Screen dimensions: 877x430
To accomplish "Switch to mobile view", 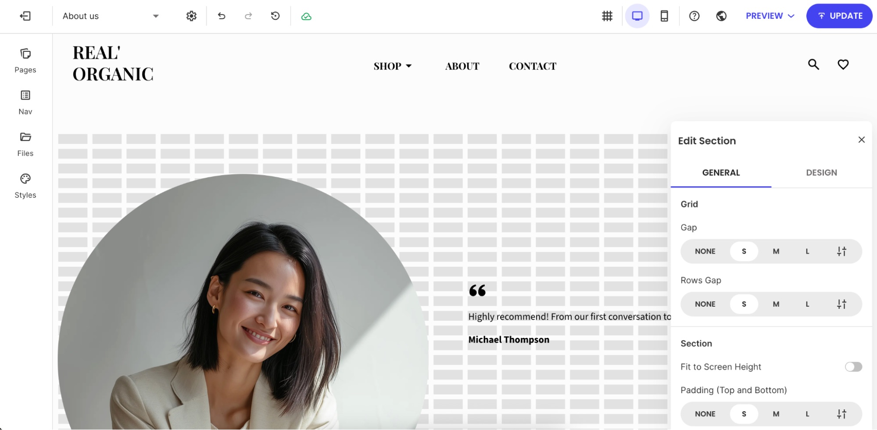I will point(664,16).
